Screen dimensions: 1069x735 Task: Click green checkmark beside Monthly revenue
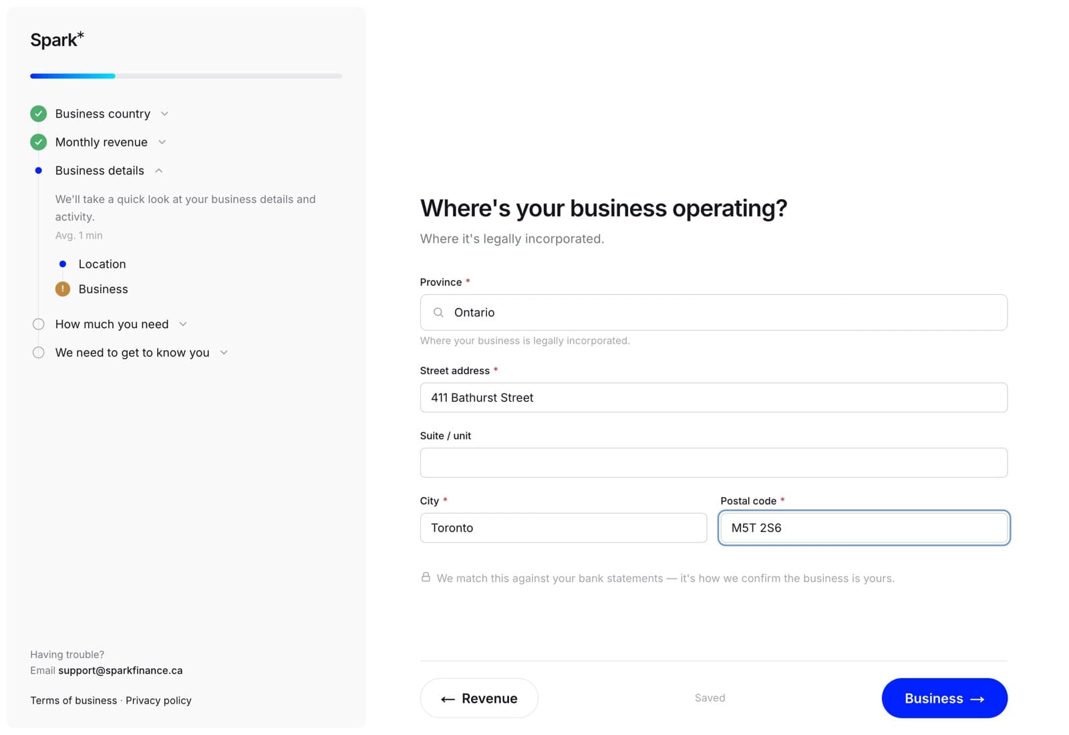click(39, 142)
